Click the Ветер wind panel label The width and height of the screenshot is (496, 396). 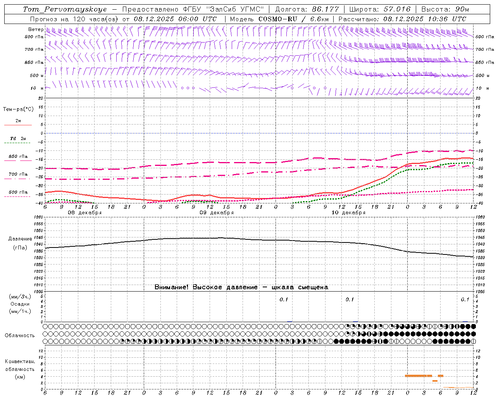[36, 29]
